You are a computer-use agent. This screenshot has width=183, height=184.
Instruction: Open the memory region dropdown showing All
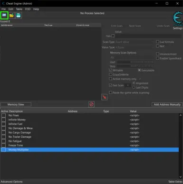(x=132, y=57)
